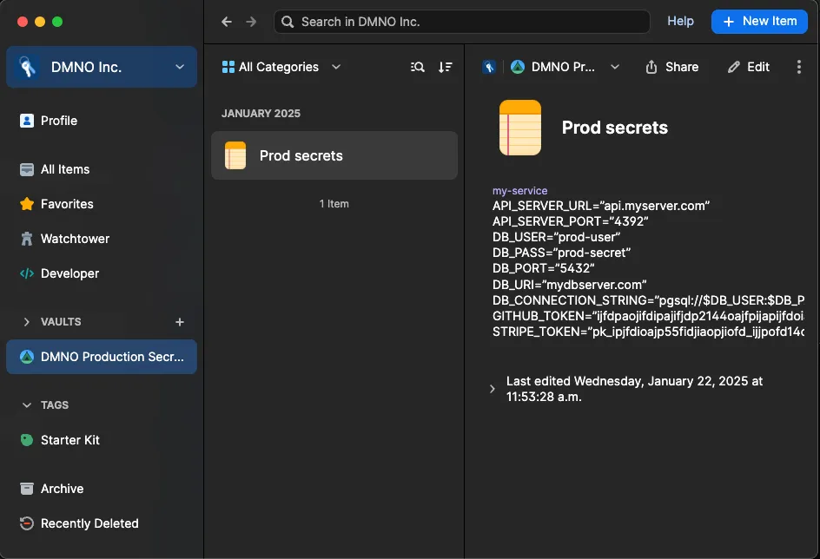Open more options with the three-dot icon
This screenshot has width=820, height=559.
click(x=799, y=66)
